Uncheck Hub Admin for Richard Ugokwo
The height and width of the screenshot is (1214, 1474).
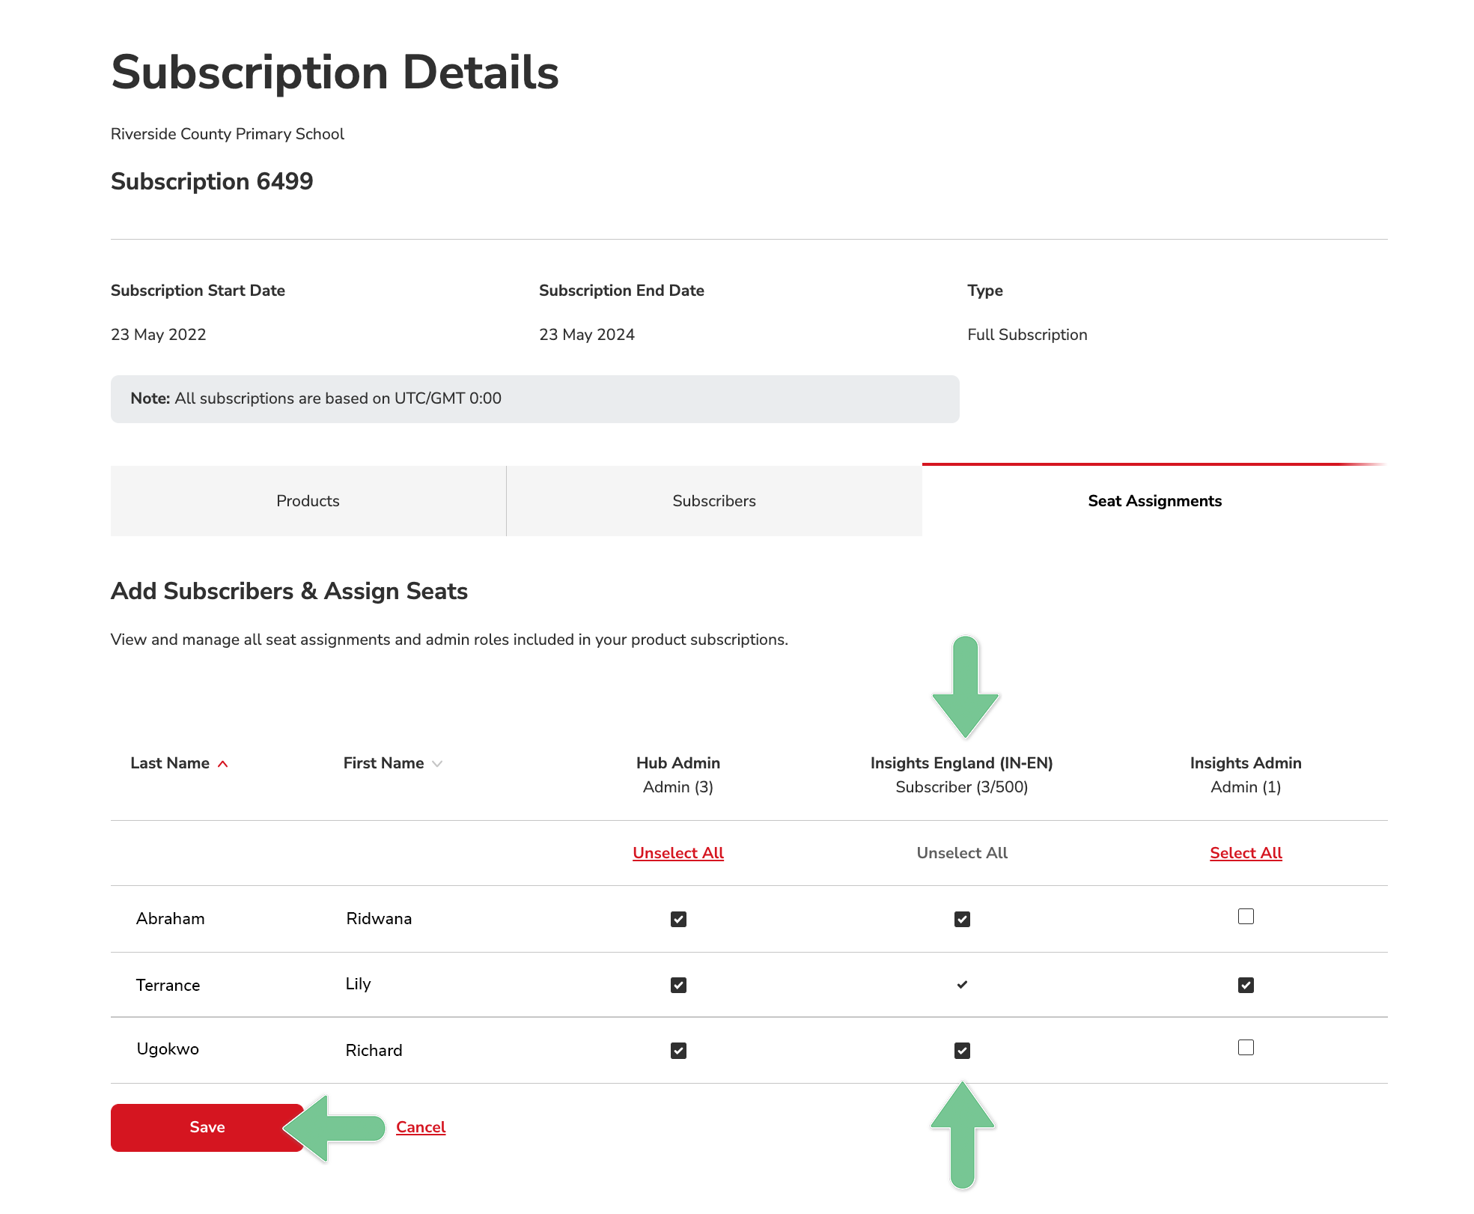pyautogui.click(x=678, y=1051)
